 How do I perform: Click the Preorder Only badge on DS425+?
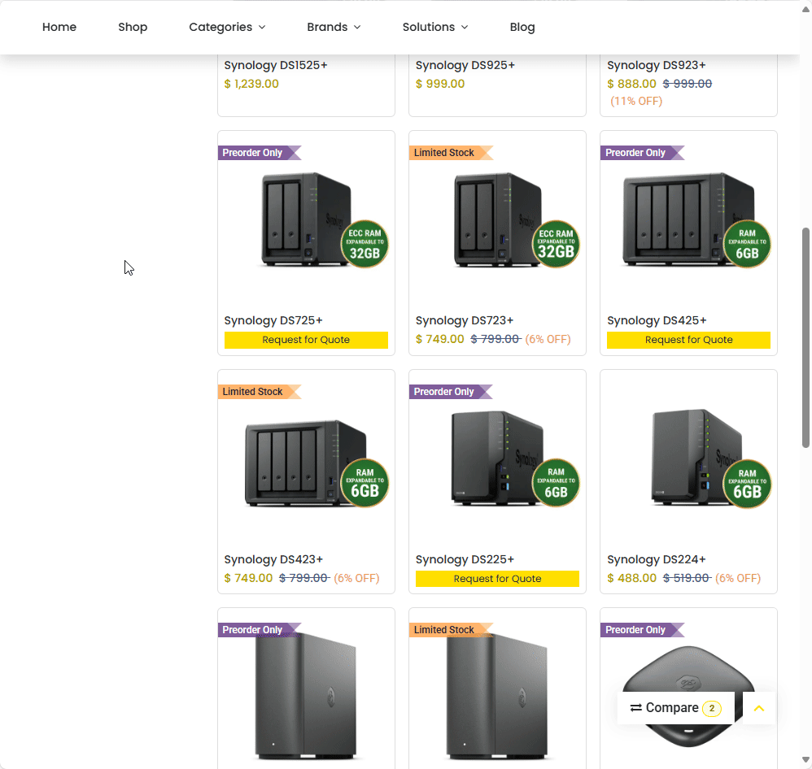point(642,153)
